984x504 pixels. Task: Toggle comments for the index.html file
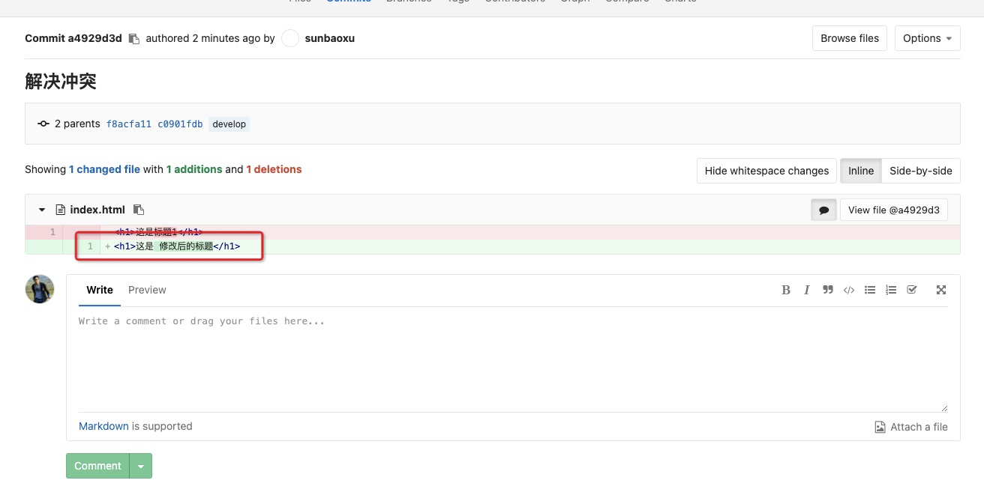click(823, 210)
